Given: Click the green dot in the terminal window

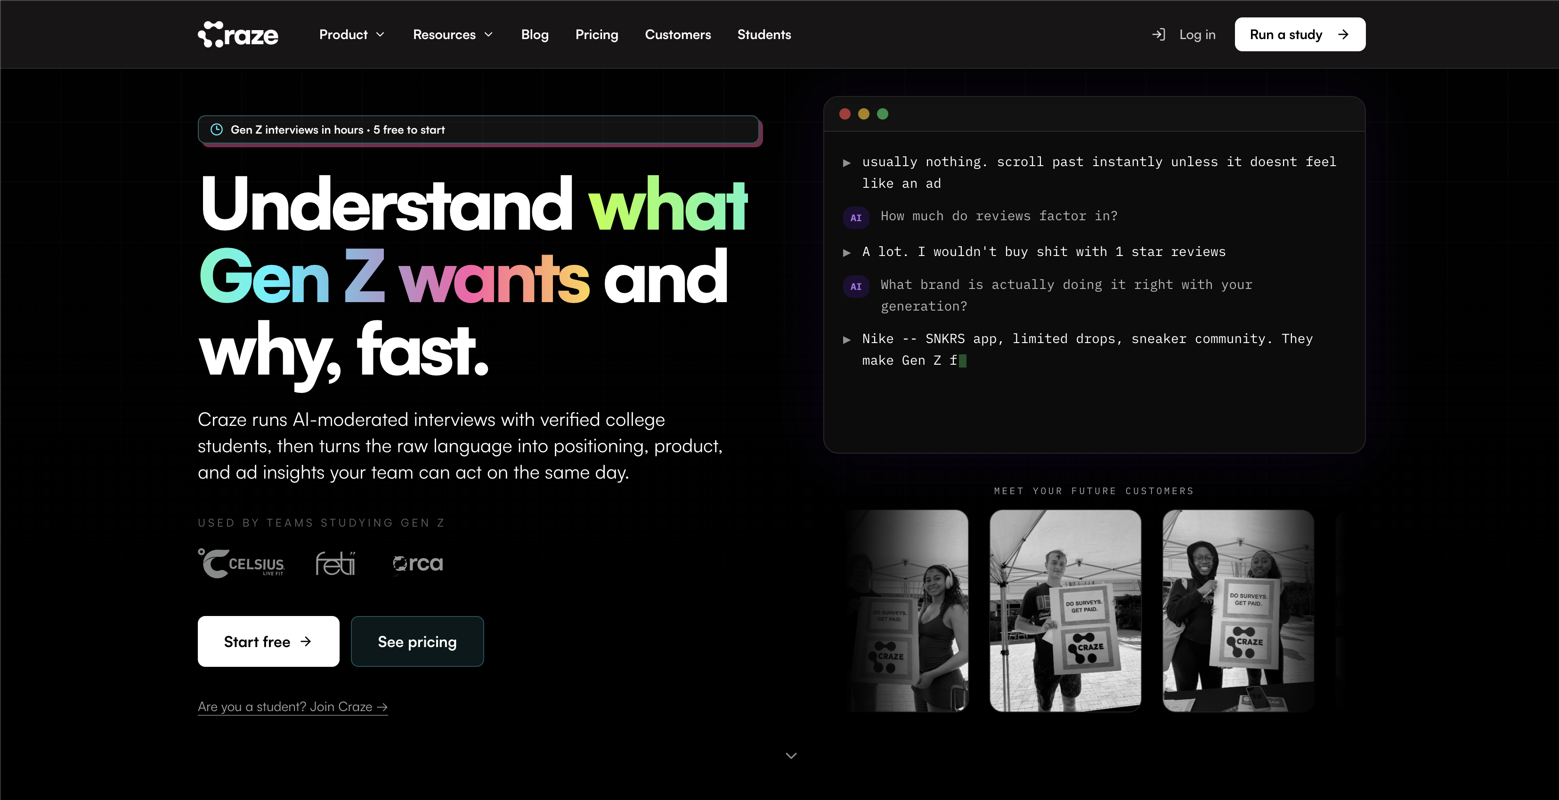Looking at the screenshot, I should (x=882, y=114).
